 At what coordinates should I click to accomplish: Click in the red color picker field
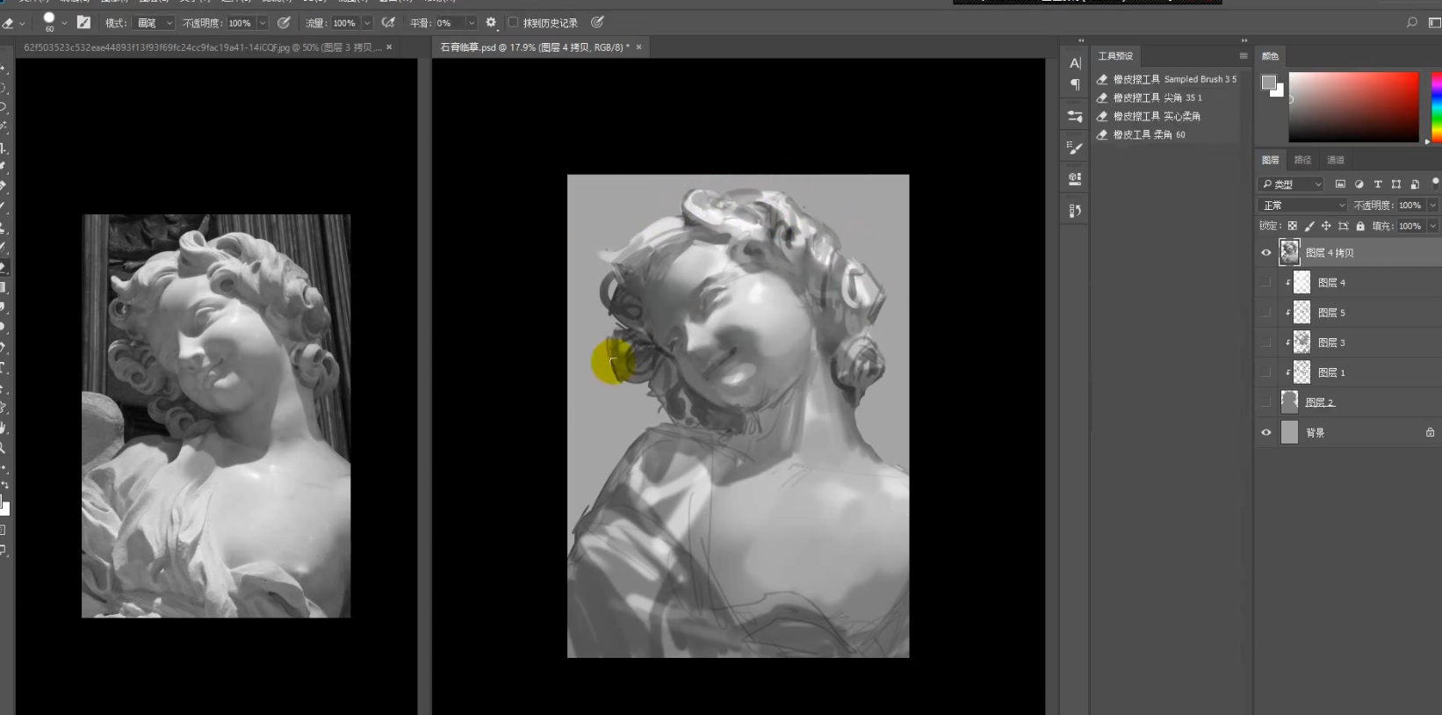click(x=1353, y=107)
